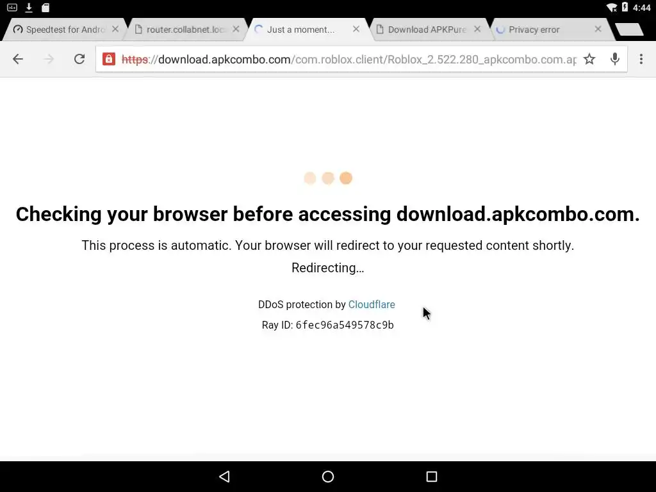View the insecure connection lock icon details
The image size is (656, 492).
pyautogui.click(x=109, y=59)
